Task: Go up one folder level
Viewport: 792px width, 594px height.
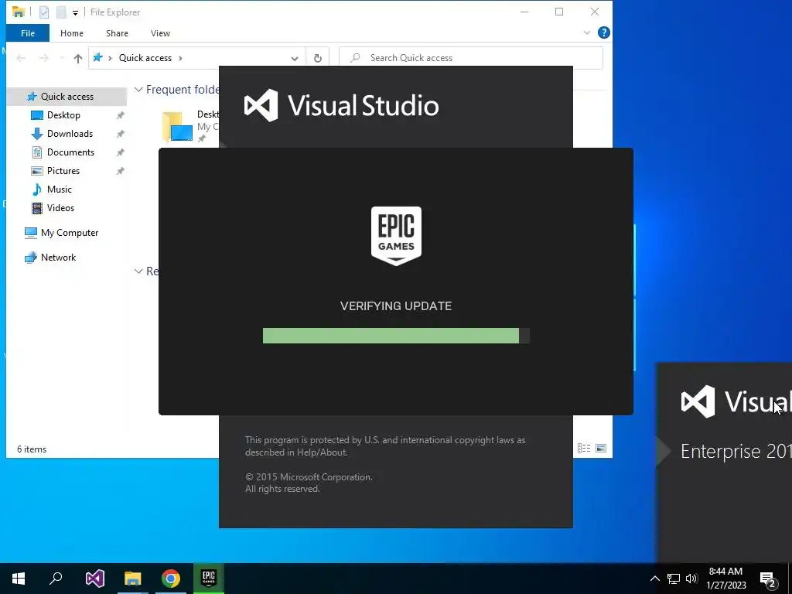Action: point(78,58)
